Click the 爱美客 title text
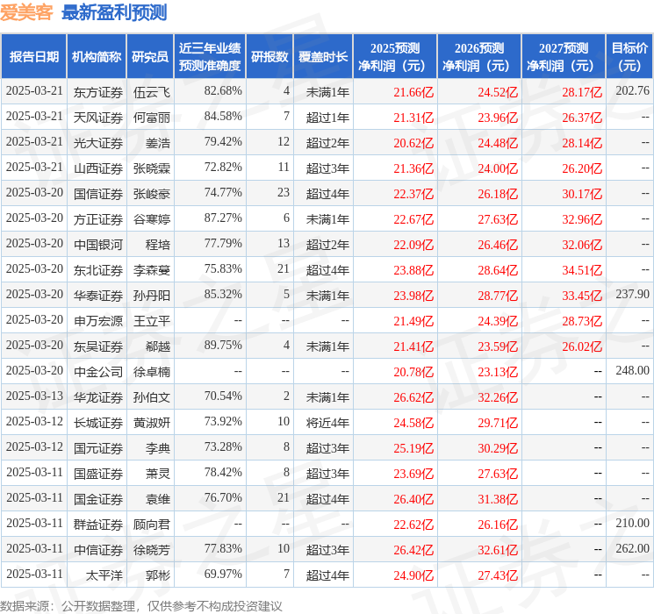 coord(26,12)
